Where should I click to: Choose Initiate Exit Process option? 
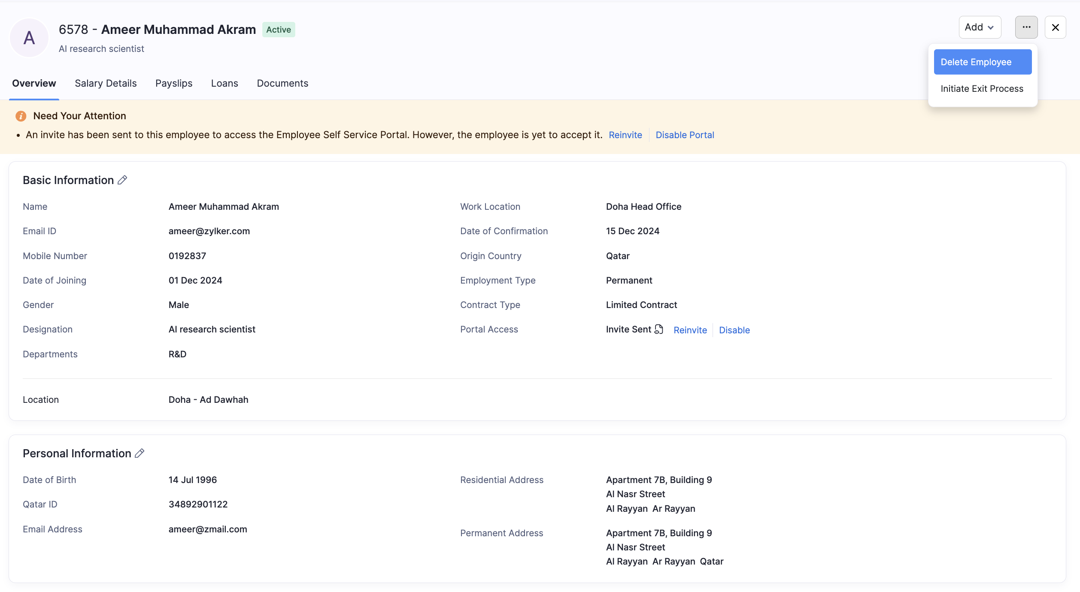(x=982, y=89)
